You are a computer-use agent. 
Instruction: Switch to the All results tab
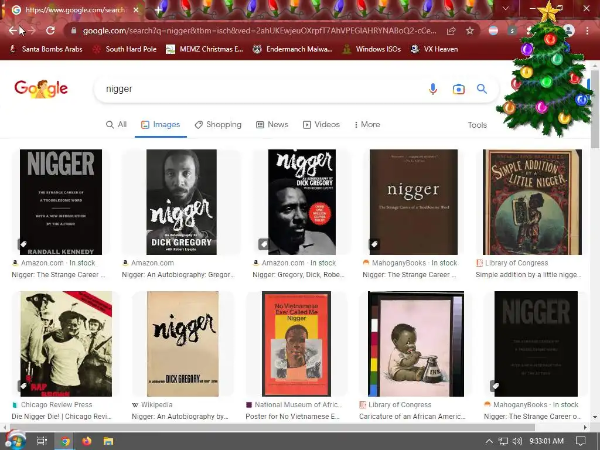coord(117,125)
